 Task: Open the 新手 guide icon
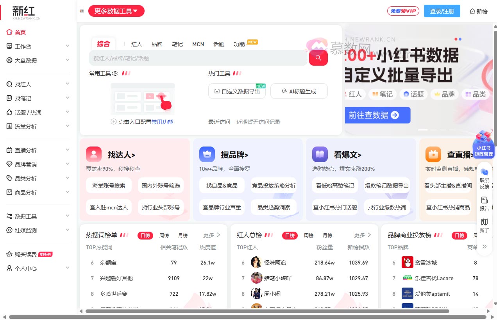[484, 223]
